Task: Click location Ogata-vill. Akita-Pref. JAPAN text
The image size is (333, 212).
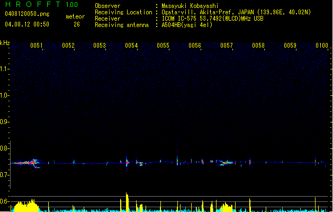Action: coord(236,12)
